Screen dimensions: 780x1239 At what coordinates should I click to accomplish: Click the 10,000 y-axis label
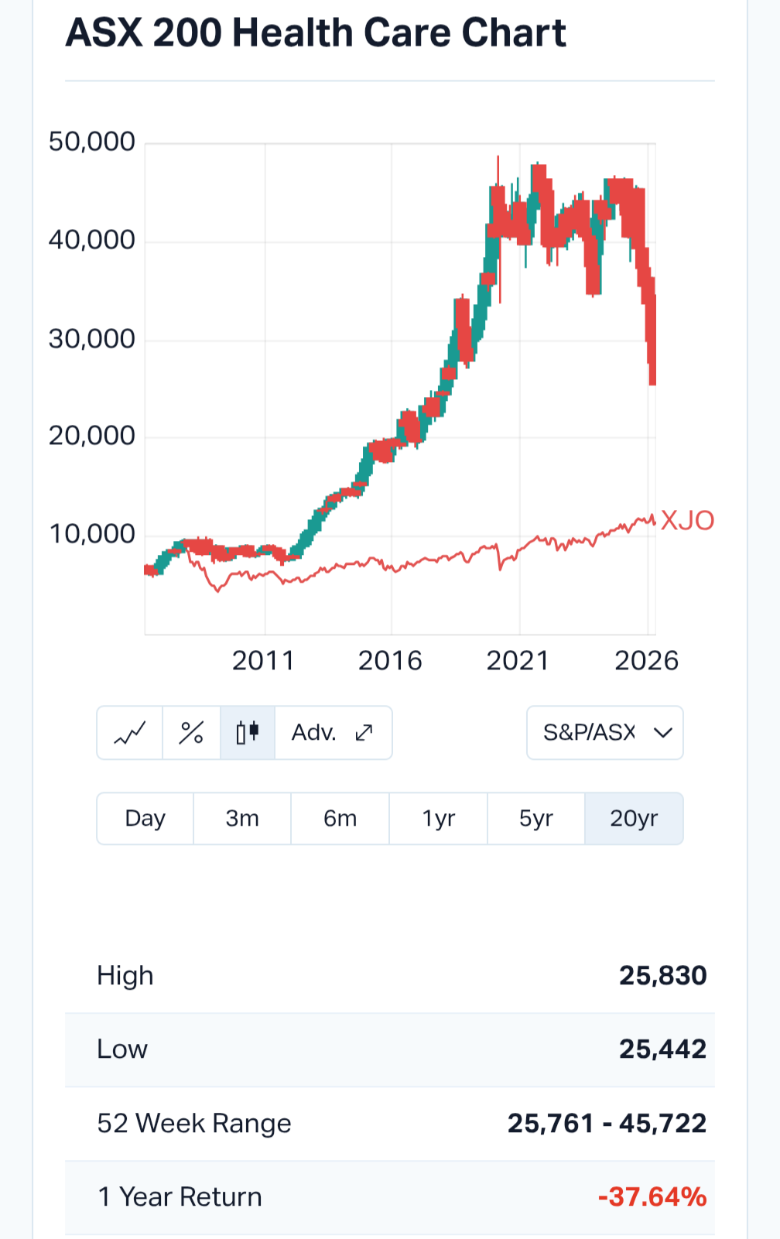(x=92, y=534)
